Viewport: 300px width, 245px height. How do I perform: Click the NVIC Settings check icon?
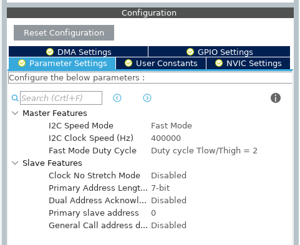(x=219, y=63)
